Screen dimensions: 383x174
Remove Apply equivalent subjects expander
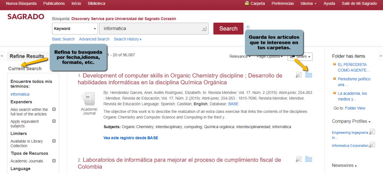tap(54, 121)
